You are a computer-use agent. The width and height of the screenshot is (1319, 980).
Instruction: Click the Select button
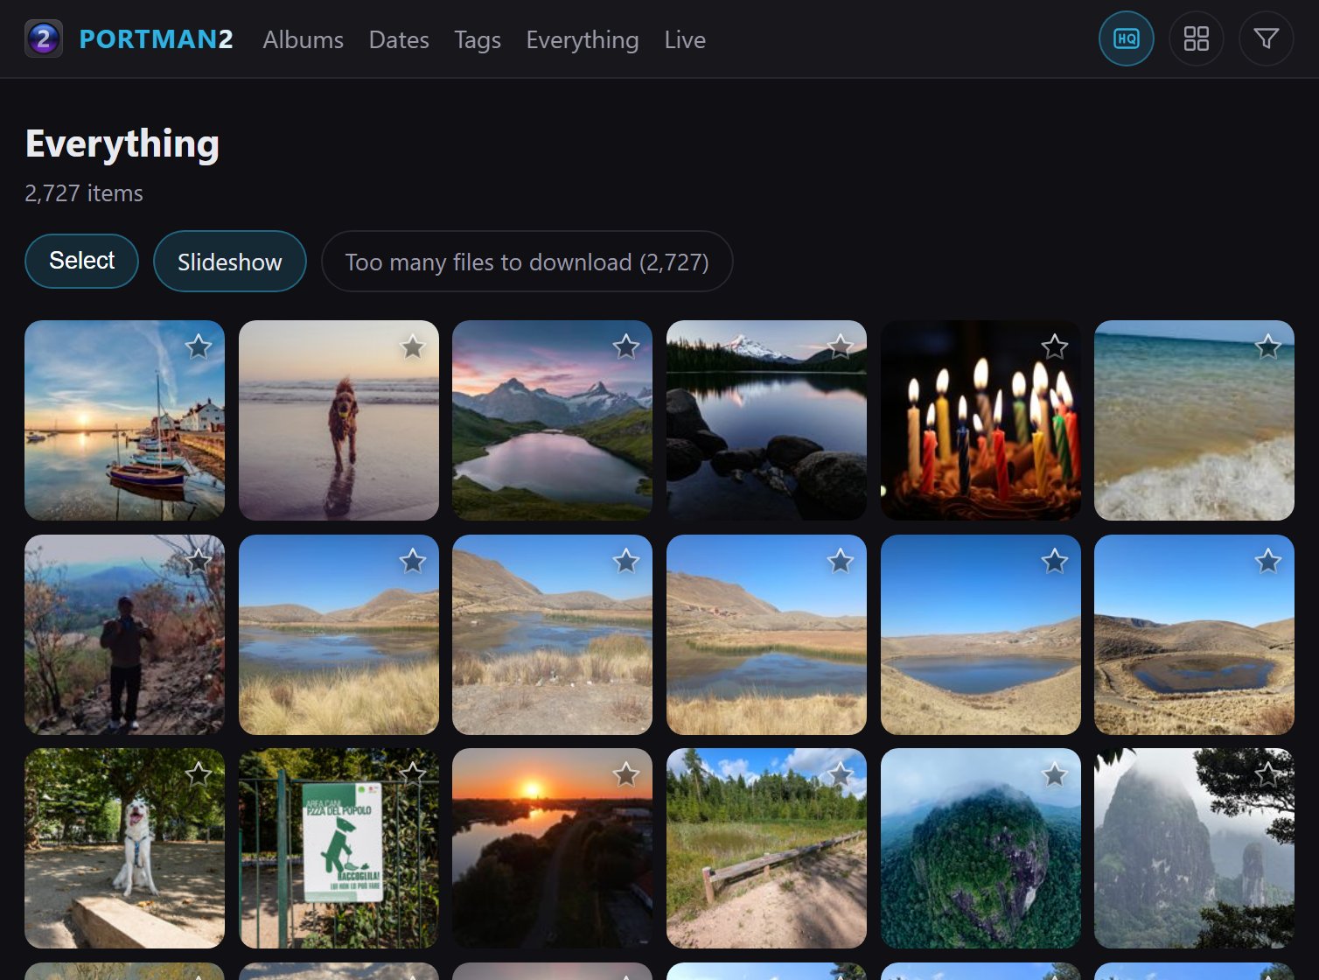click(82, 261)
